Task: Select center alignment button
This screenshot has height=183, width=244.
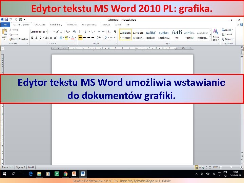Action: (x=84, y=38)
